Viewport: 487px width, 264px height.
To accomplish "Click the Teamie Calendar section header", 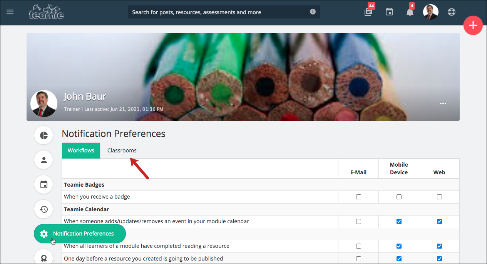I will click(x=87, y=209).
